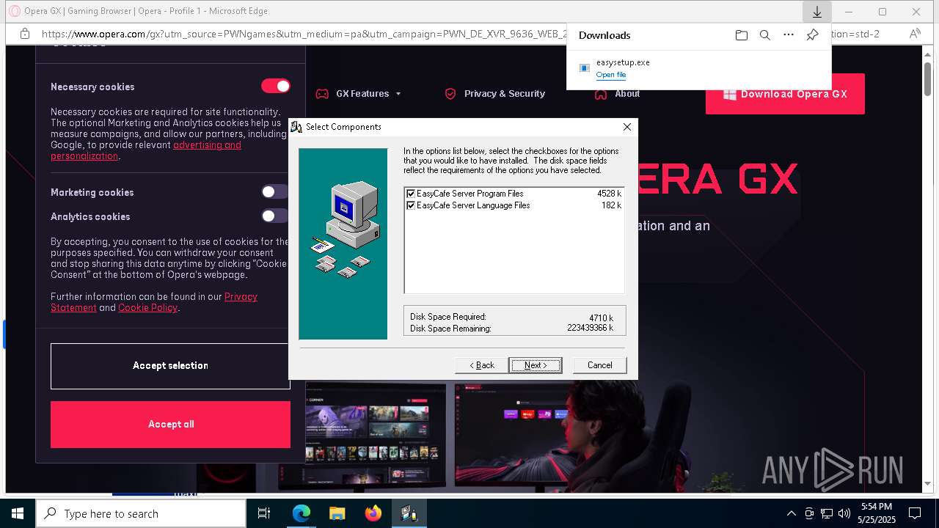Enable Analytics cookies toggle
939x528 pixels.
coord(275,216)
